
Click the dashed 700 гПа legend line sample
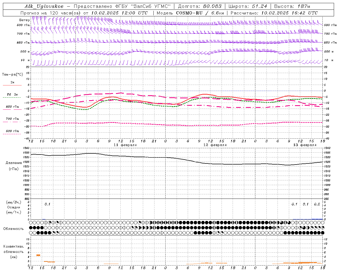coord(12,122)
